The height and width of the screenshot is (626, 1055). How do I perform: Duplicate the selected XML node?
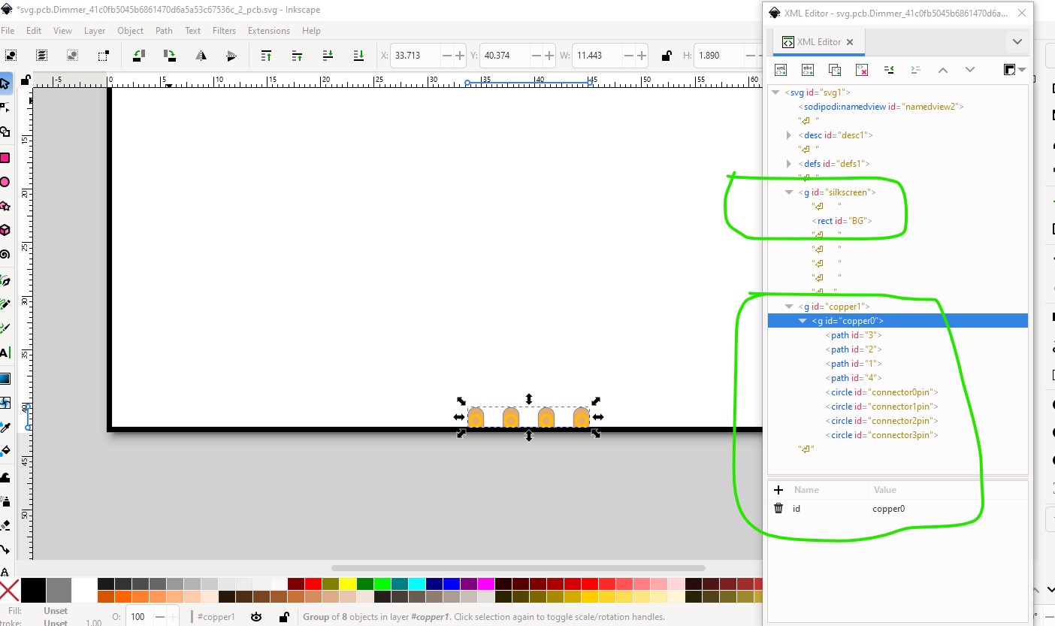835,70
